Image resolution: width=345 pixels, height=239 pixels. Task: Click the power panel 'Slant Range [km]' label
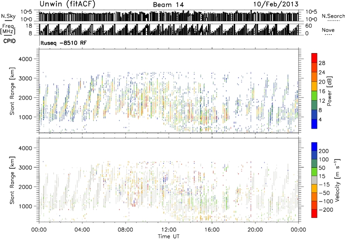tap(12, 91)
